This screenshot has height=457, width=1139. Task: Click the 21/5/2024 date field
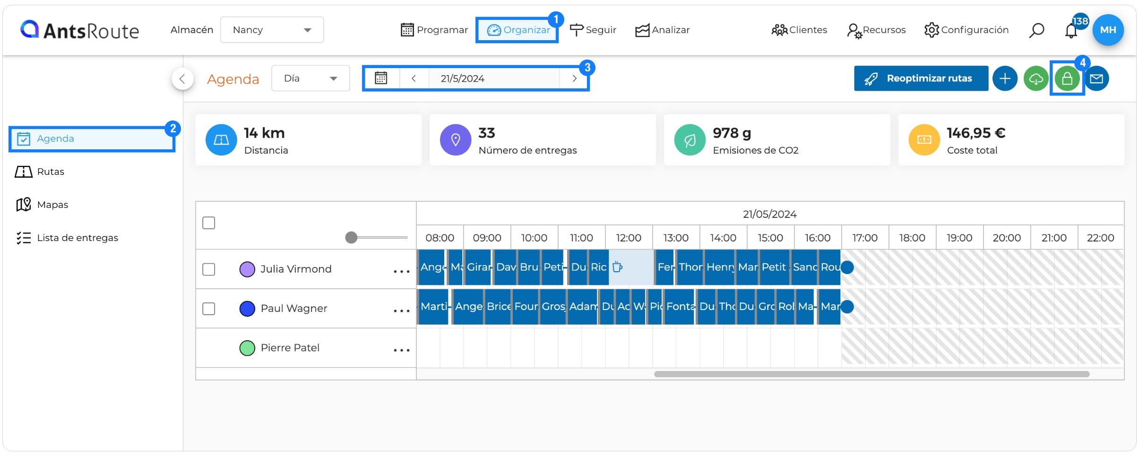(x=494, y=78)
